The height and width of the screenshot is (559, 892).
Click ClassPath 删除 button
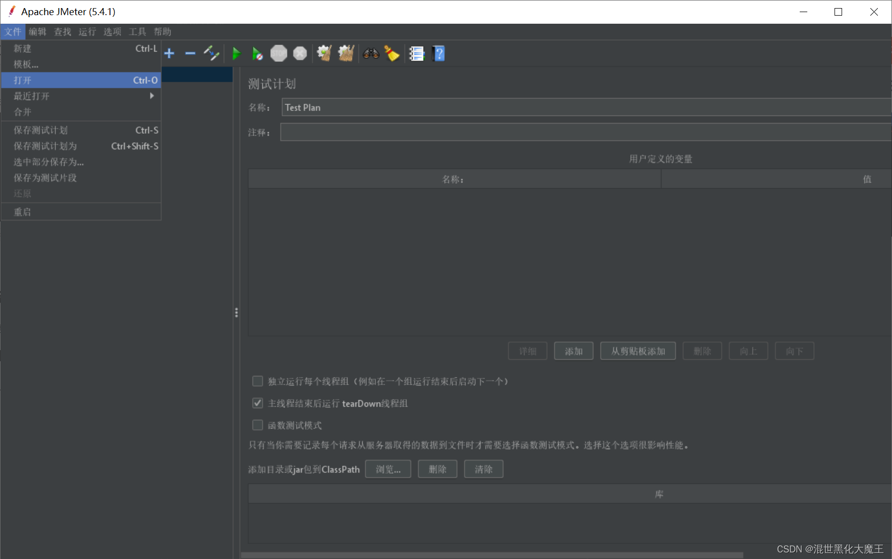438,469
